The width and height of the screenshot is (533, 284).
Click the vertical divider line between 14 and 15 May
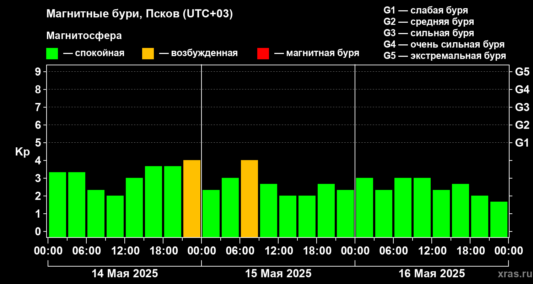pos(201,151)
